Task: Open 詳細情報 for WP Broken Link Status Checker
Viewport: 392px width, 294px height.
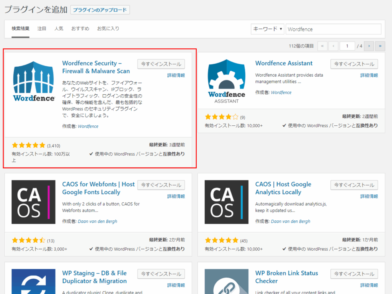Action: pos(369,285)
